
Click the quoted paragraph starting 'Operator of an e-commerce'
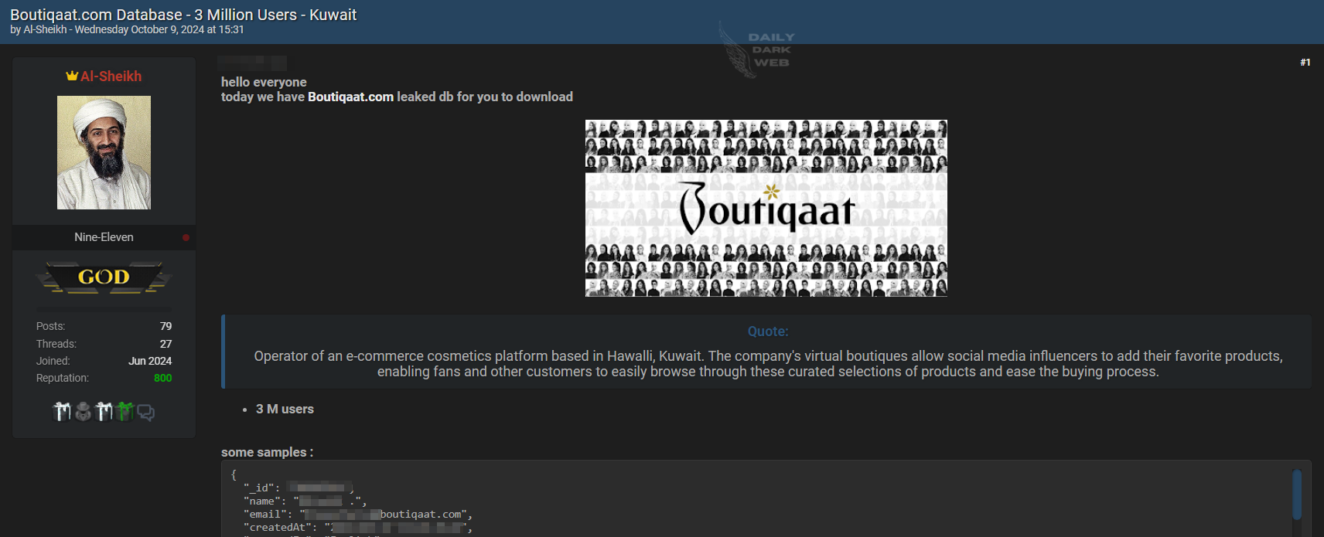768,364
